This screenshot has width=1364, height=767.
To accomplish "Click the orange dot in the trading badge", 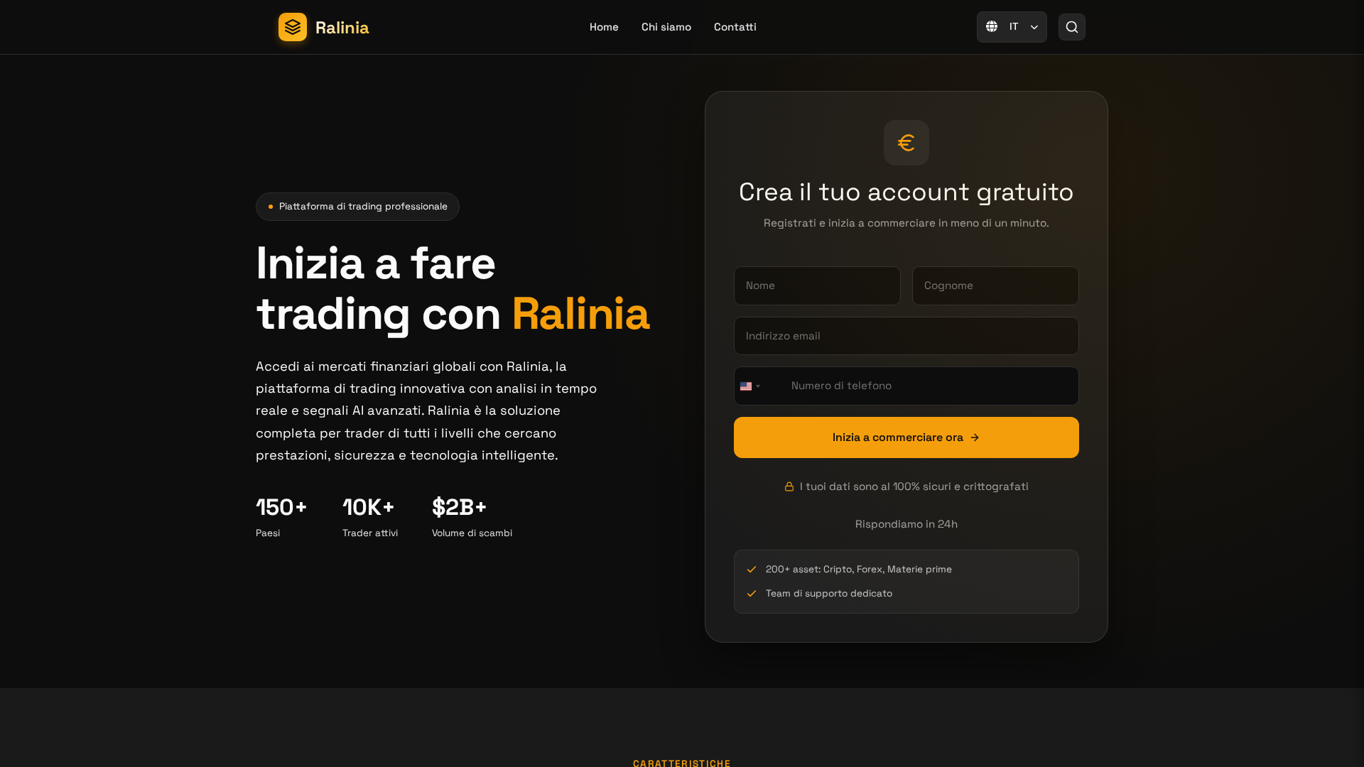I will (x=271, y=207).
